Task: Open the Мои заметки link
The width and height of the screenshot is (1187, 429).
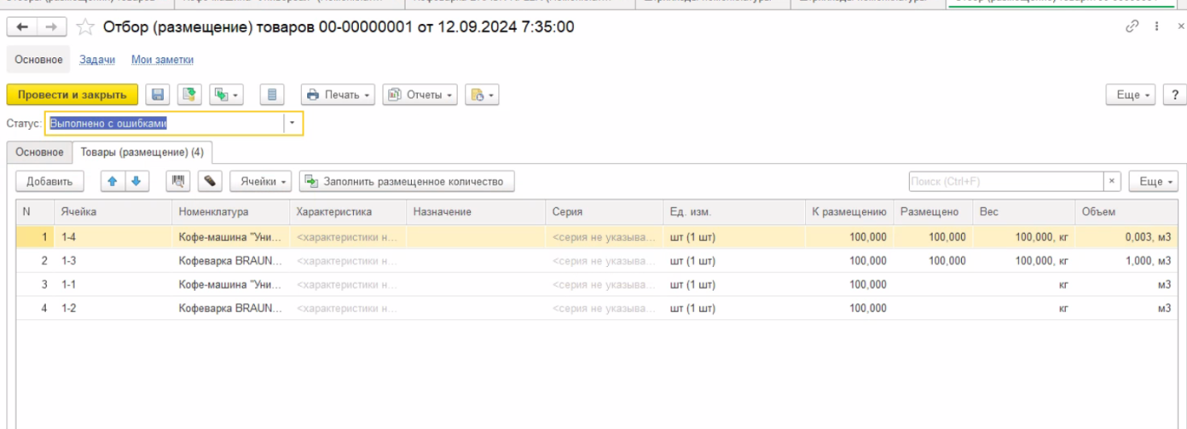Action: coord(162,60)
